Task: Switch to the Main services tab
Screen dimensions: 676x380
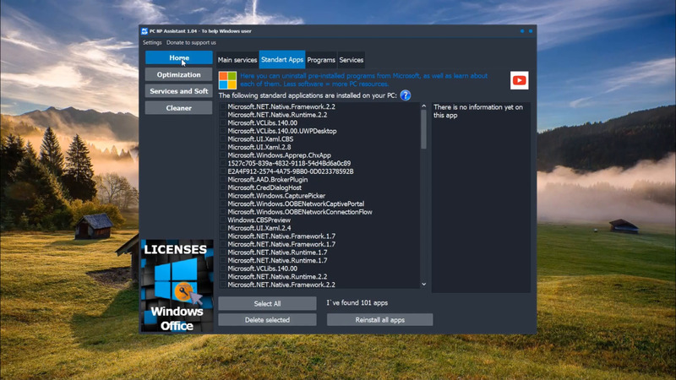Action: [237, 60]
